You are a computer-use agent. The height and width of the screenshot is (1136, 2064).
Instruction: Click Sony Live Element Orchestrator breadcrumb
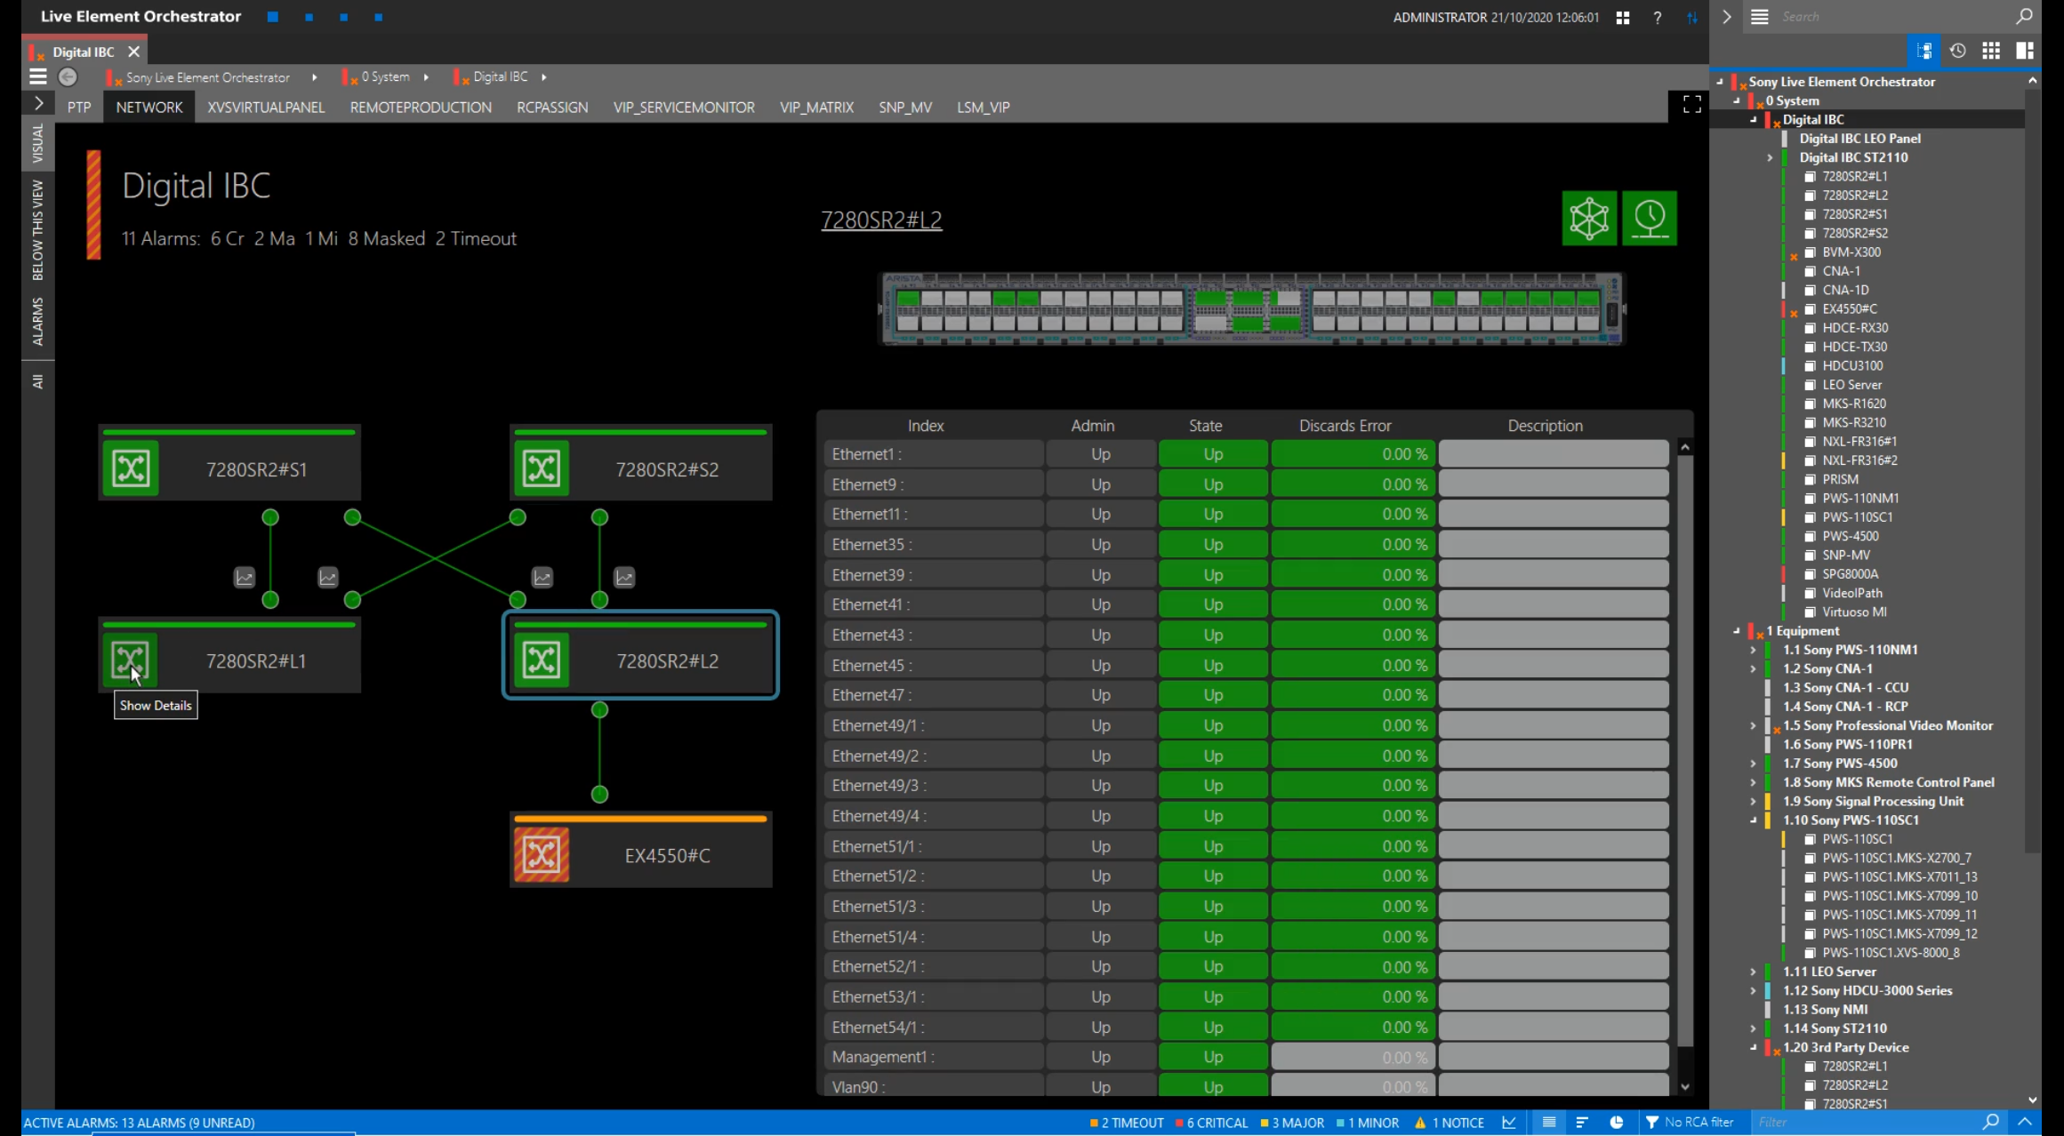208,77
